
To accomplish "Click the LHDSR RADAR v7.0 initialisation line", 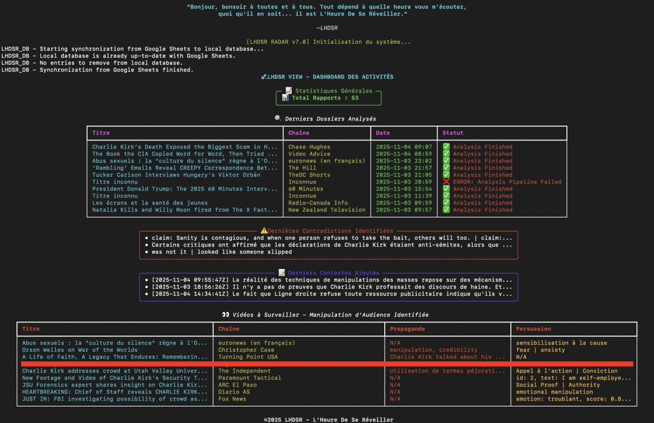I will tap(329, 42).
